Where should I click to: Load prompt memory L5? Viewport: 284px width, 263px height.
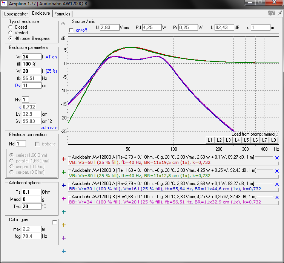[246, 140]
